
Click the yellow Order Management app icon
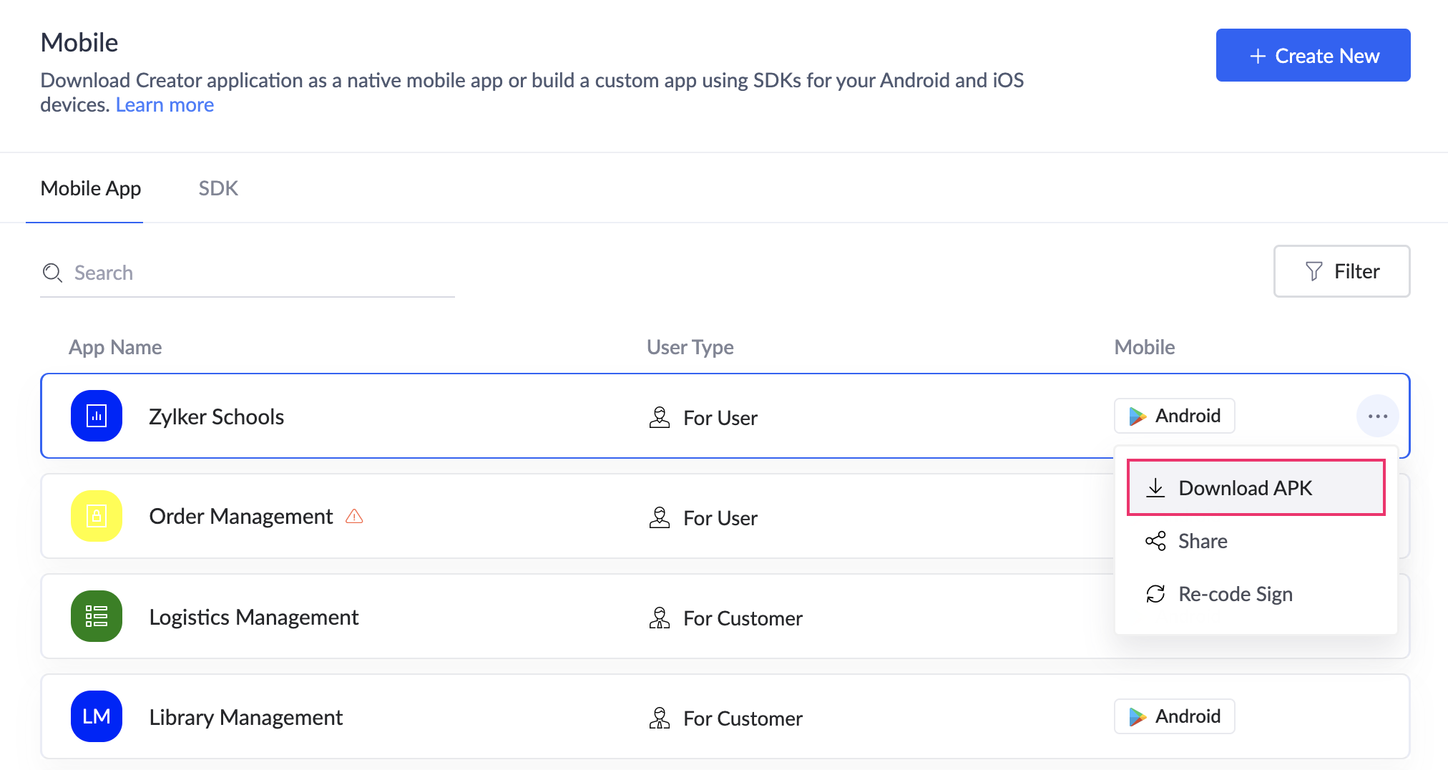(97, 516)
